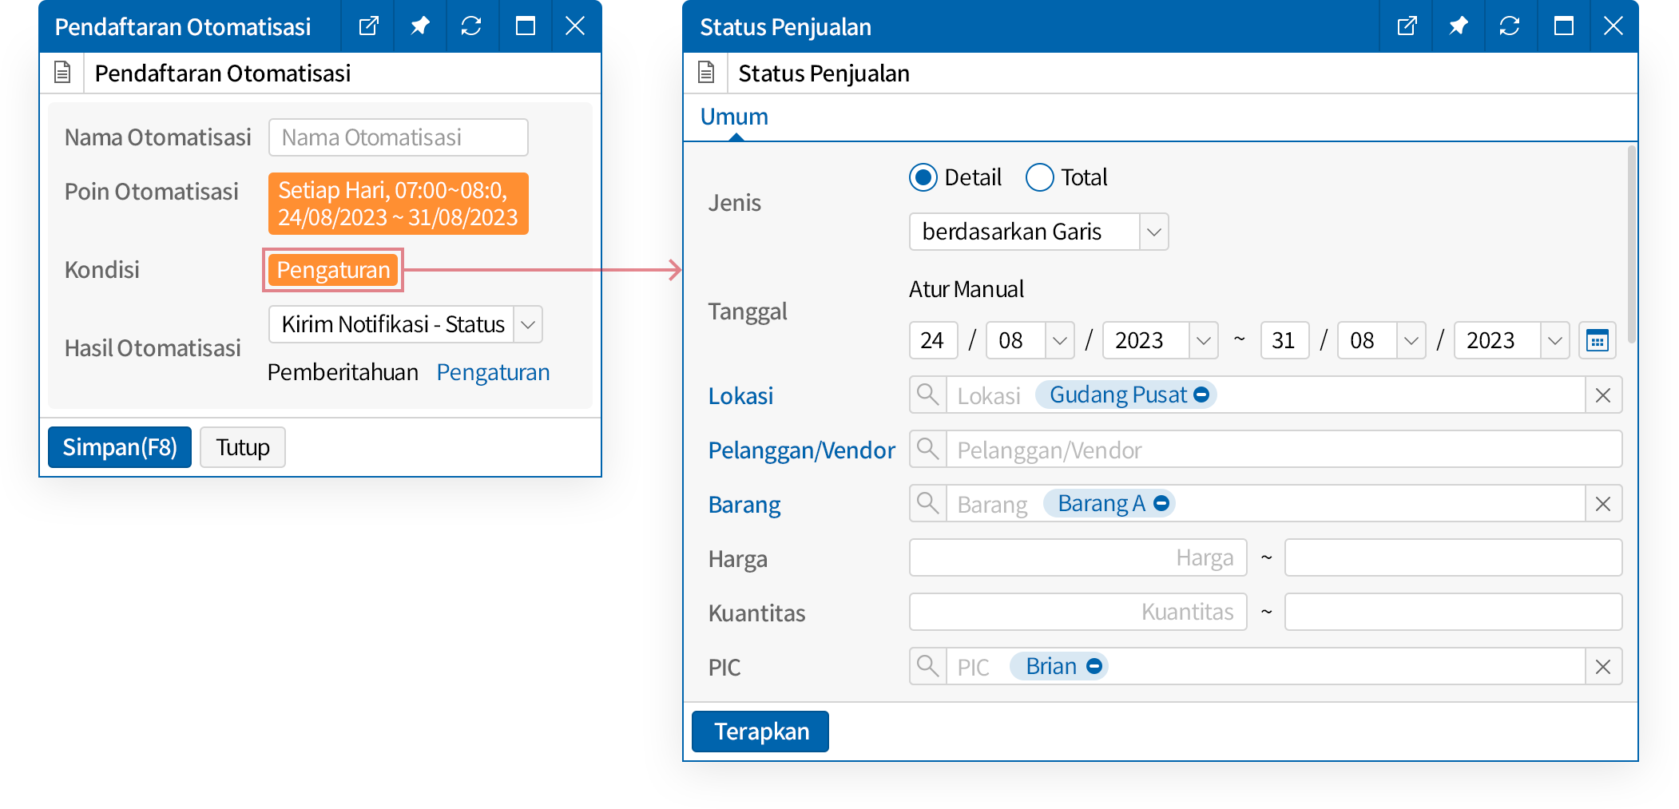This screenshot has height=809, width=1679.
Task: Switch to the Umum tab
Action: [x=734, y=117]
